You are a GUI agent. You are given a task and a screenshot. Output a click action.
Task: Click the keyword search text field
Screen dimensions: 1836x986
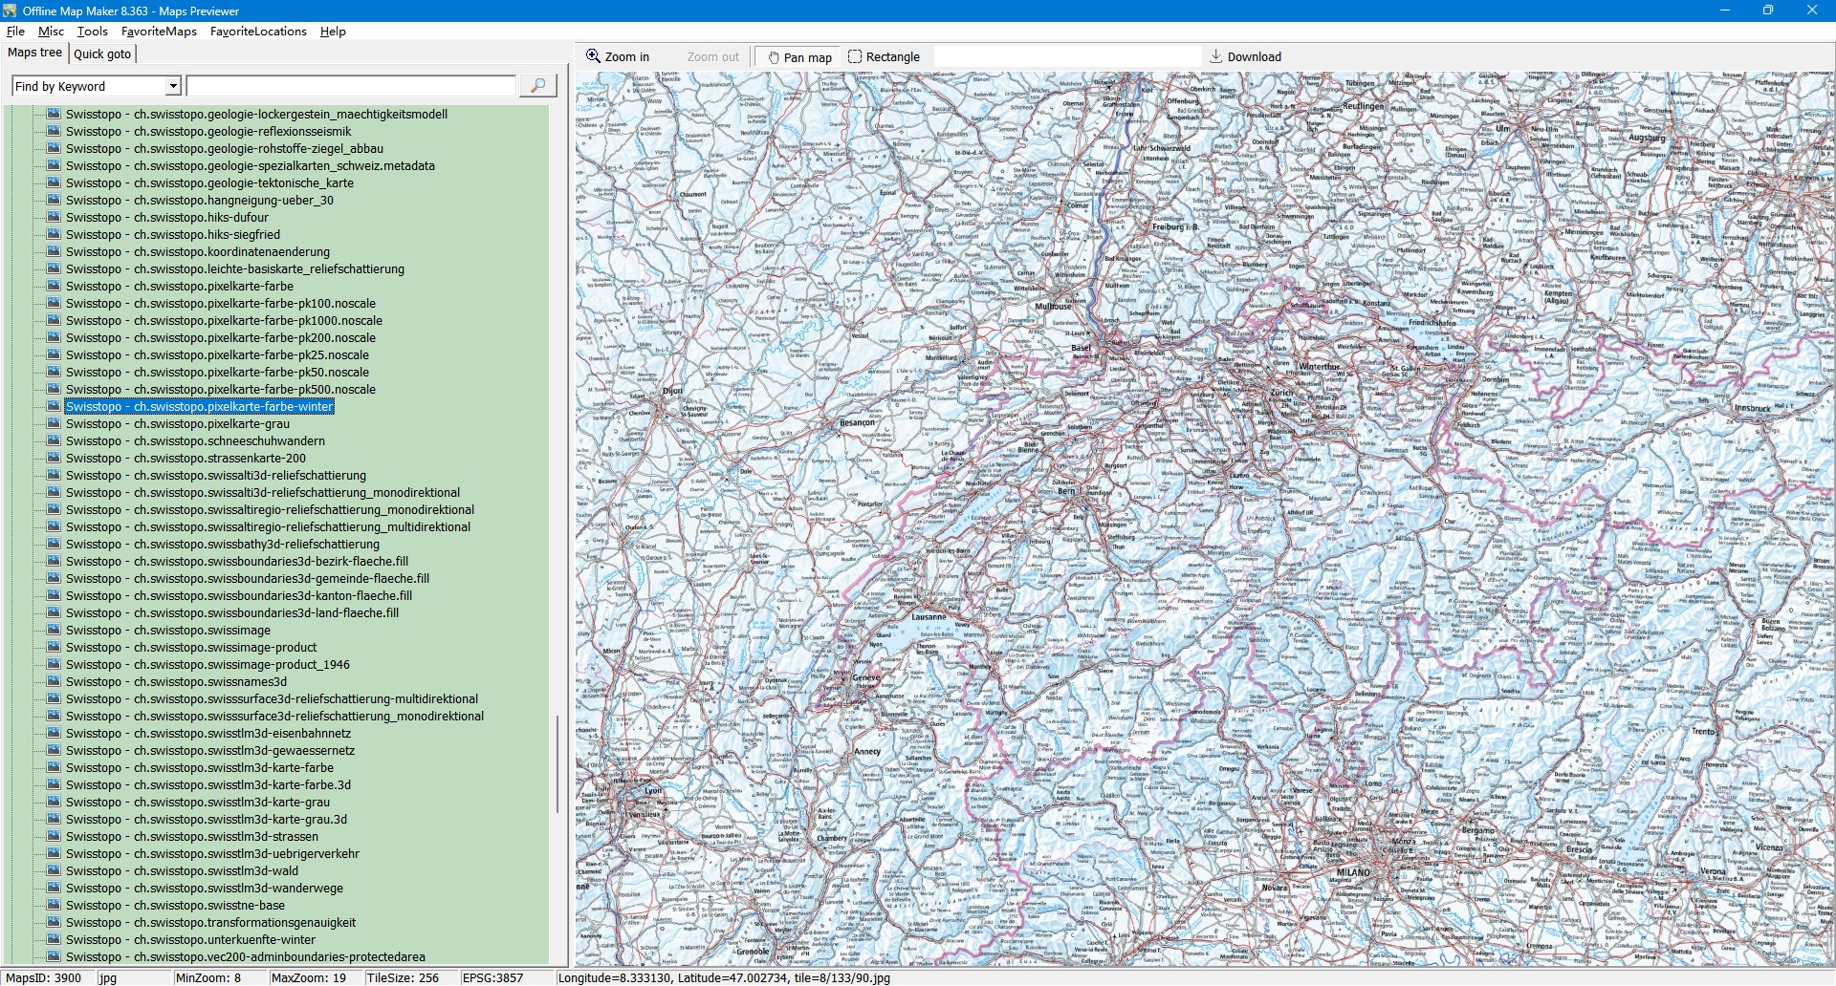click(x=351, y=87)
